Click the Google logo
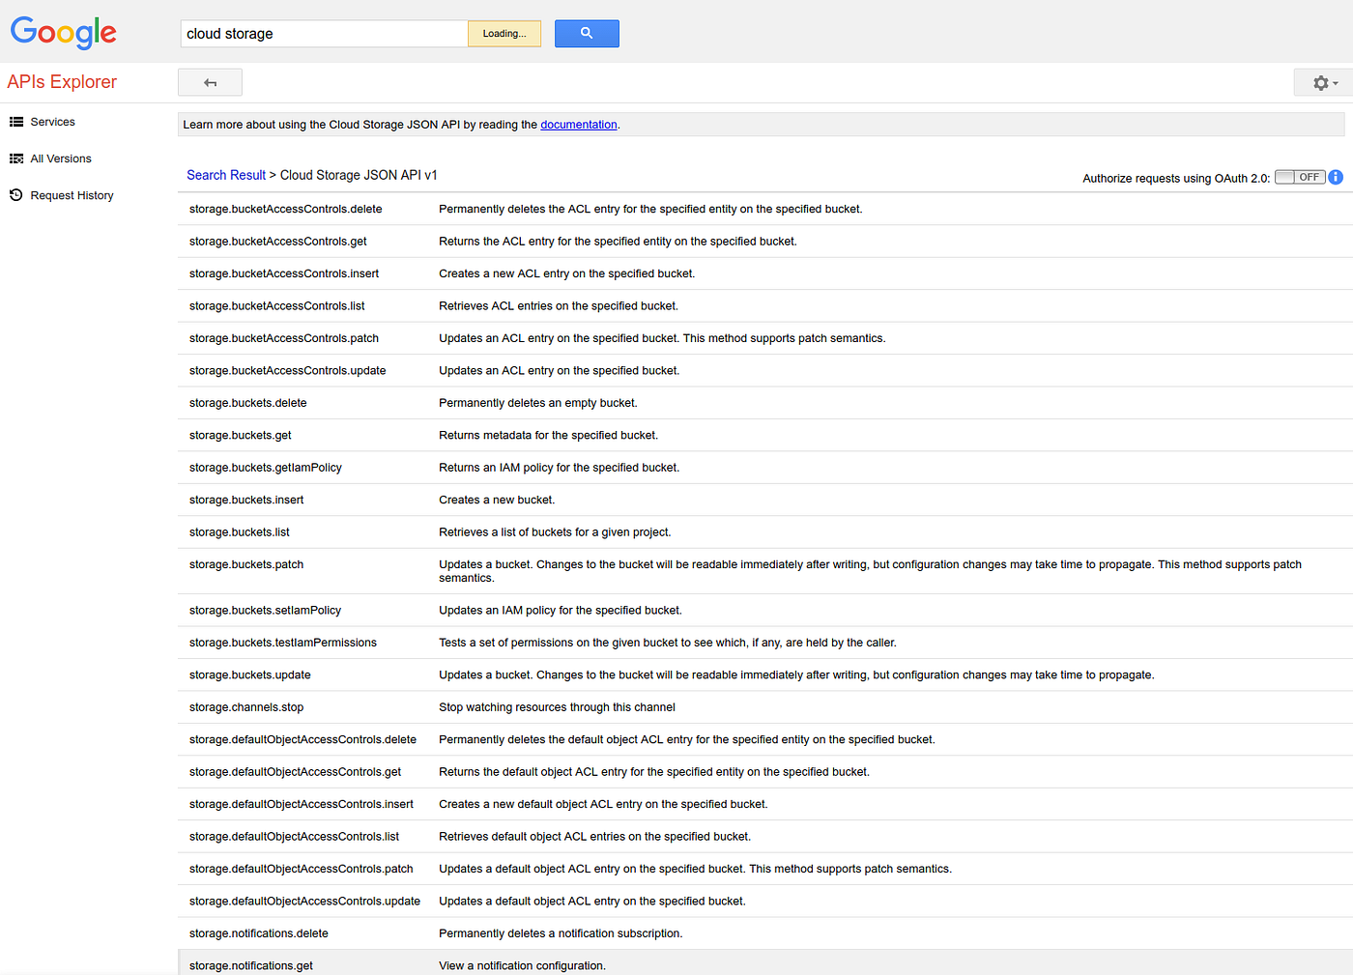 pyautogui.click(x=64, y=33)
